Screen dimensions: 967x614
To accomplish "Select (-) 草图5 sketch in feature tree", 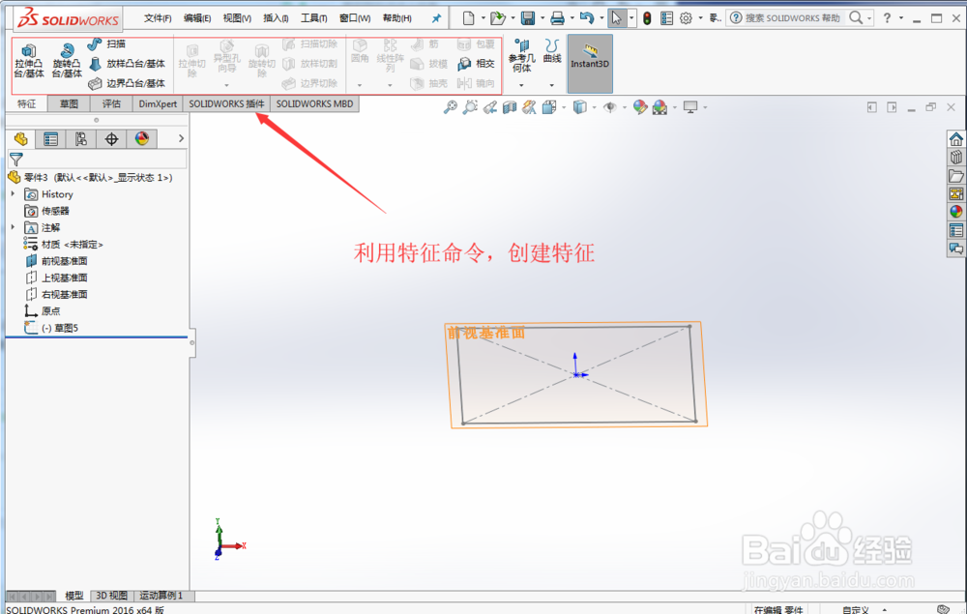I will (x=59, y=328).
